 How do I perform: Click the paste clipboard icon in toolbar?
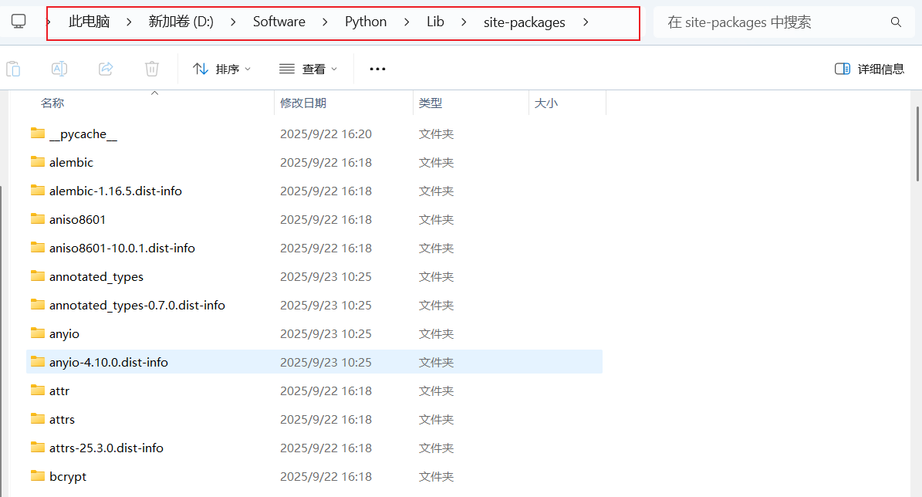coord(13,69)
